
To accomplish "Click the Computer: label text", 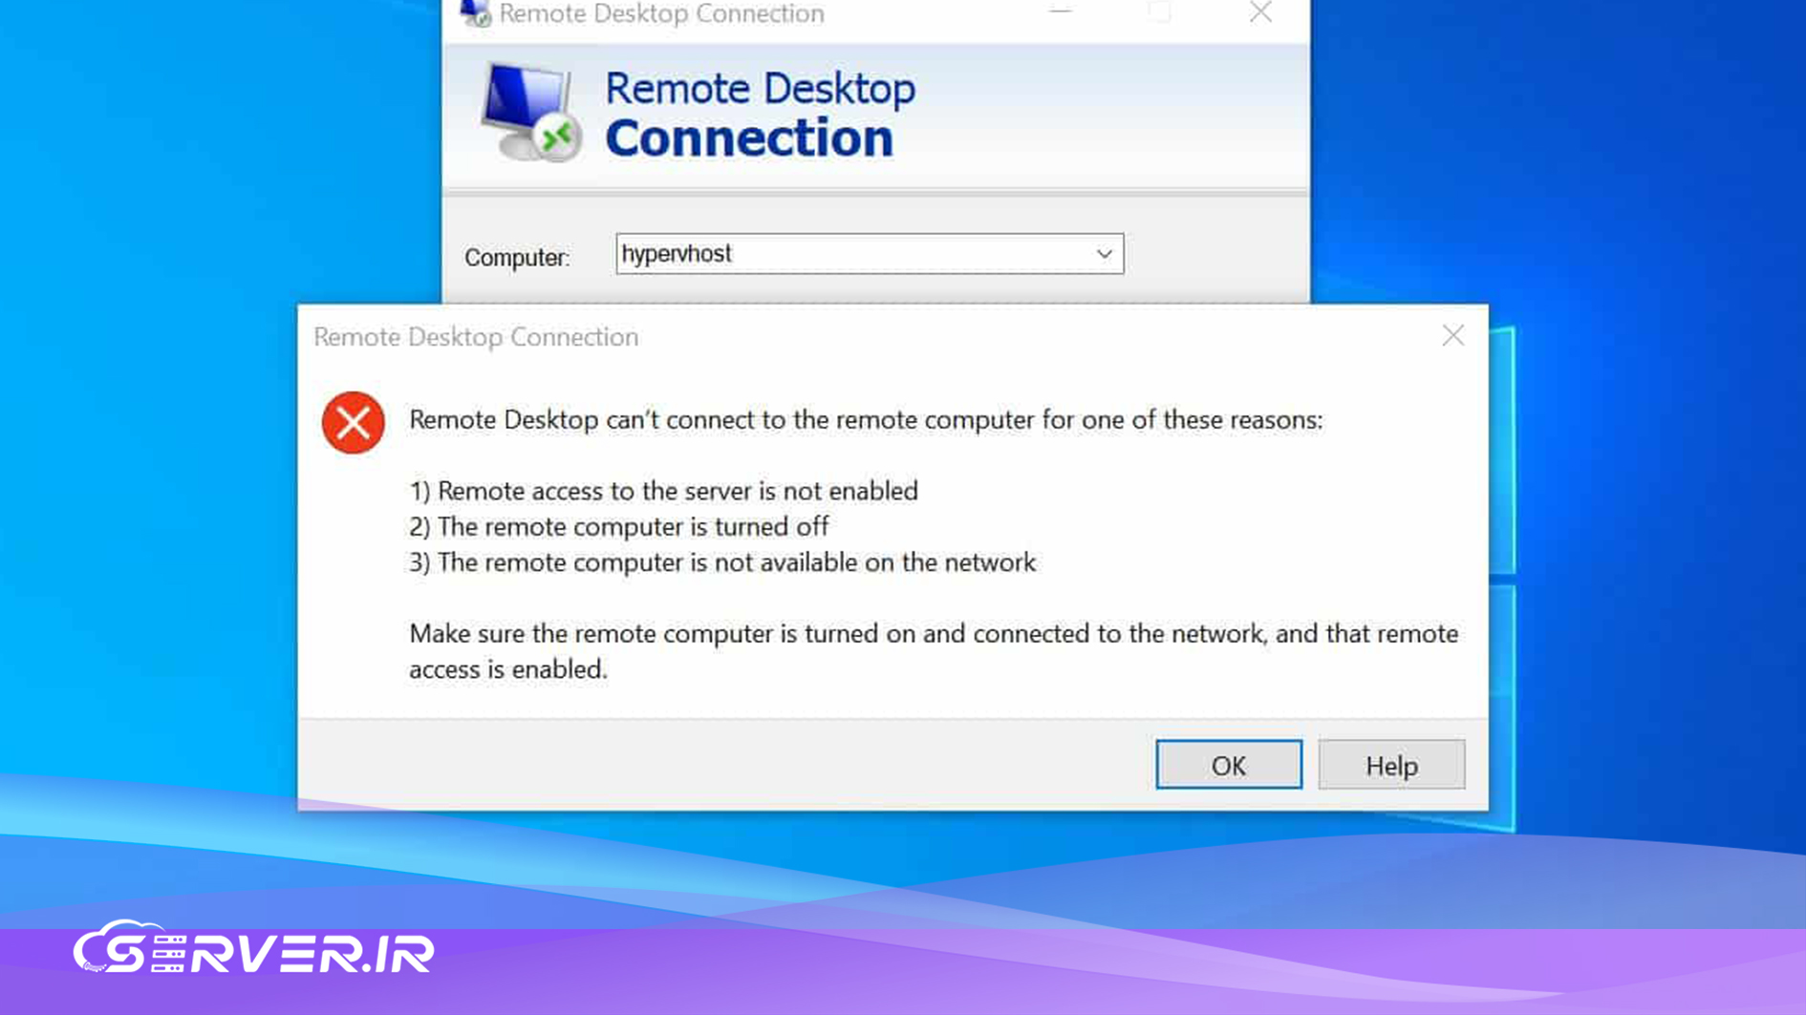I will tap(517, 256).
